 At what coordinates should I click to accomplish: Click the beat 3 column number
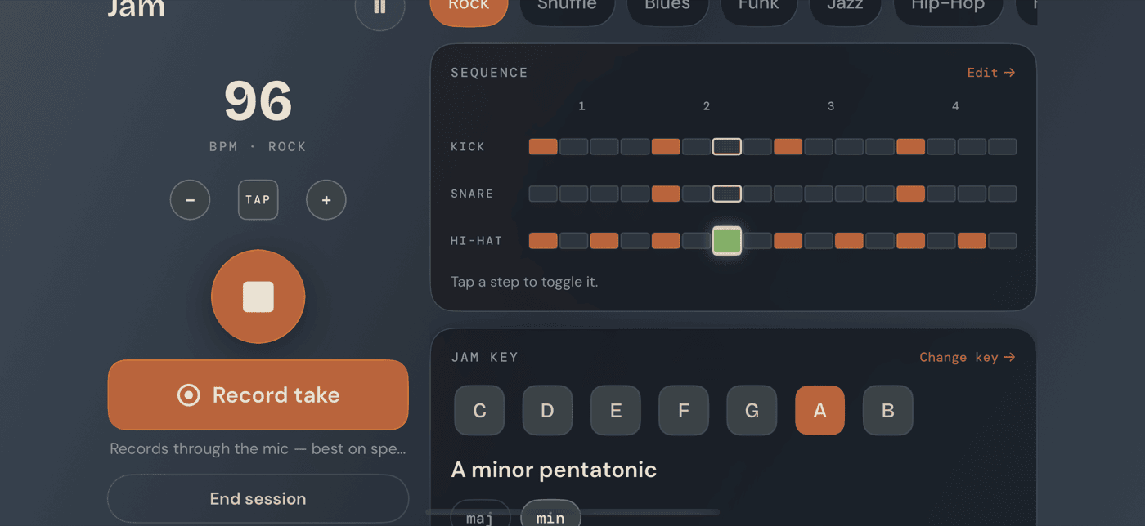pos(831,106)
